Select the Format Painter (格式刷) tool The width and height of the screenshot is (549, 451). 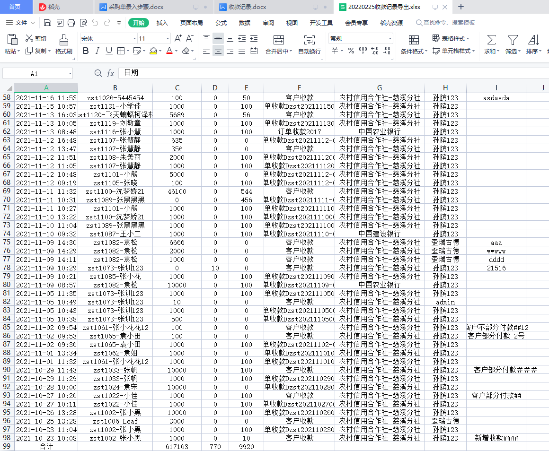(x=63, y=44)
